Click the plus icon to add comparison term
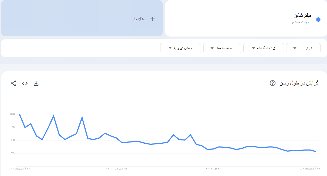This screenshot has width=327, height=176. click(x=152, y=18)
